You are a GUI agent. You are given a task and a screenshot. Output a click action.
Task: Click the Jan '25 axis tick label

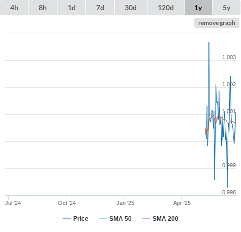pyautogui.click(x=125, y=203)
